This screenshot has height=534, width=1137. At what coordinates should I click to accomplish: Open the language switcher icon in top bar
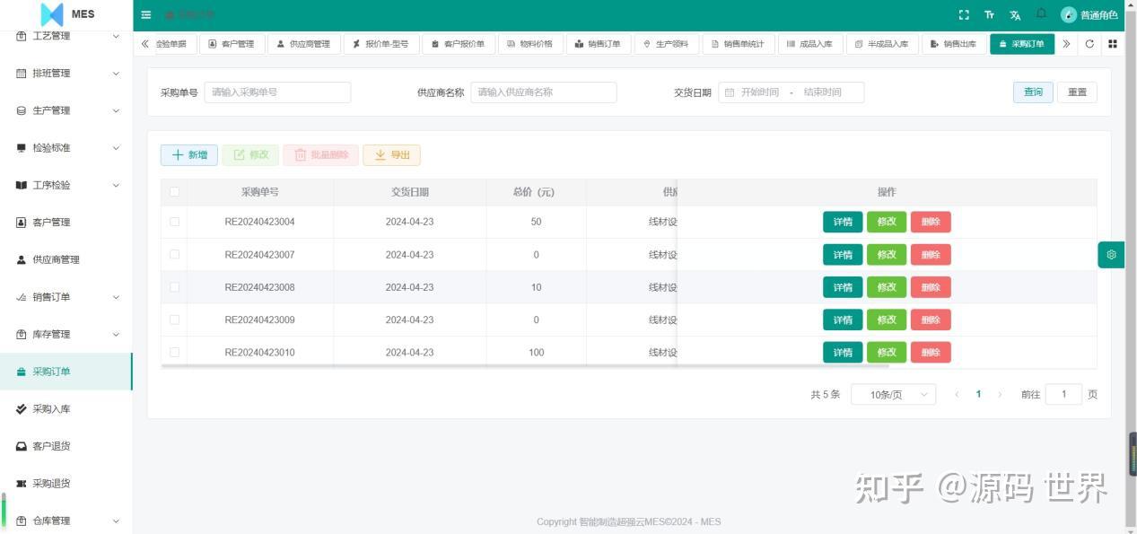tap(1014, 14)
